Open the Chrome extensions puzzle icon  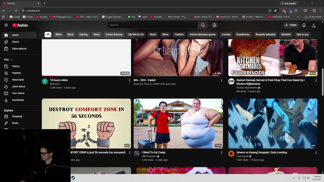click(x=296, y=11)
